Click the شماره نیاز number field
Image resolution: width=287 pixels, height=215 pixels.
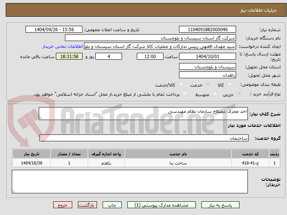[208, 30]
